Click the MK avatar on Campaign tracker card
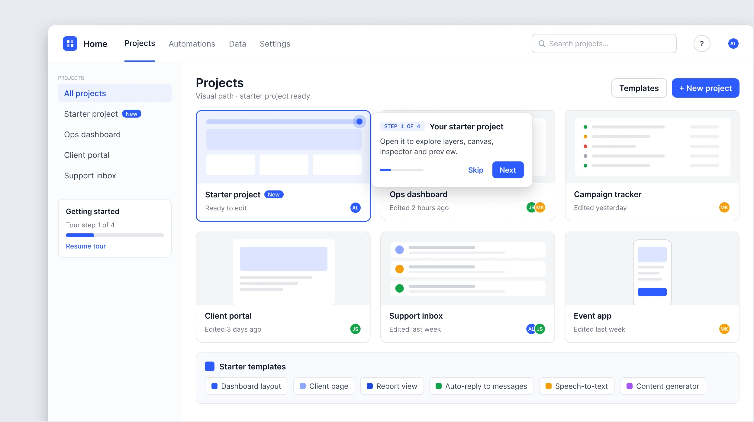This screenshot has width=754, height=422. click(x=724, y=207)
